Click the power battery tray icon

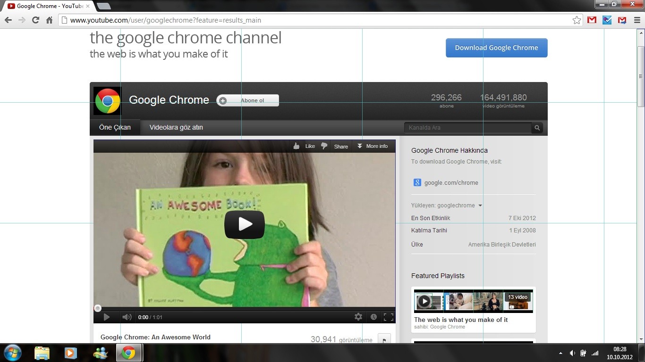click(x=584, y=353)
